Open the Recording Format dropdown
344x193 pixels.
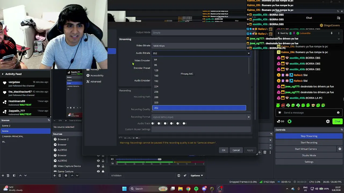pyautogui.click(x=201, y=117)
